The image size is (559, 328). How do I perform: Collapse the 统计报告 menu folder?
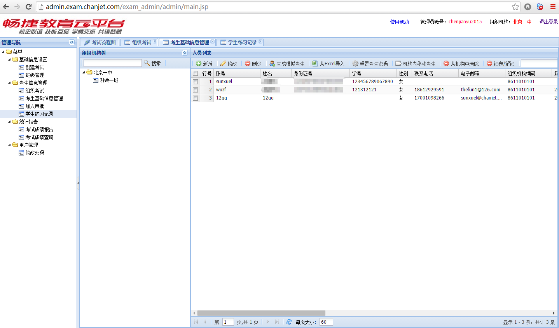(10, 122)
